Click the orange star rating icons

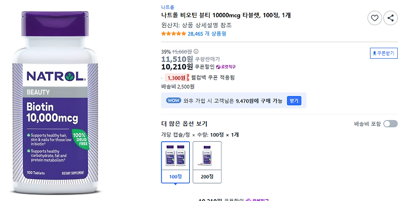174,34
